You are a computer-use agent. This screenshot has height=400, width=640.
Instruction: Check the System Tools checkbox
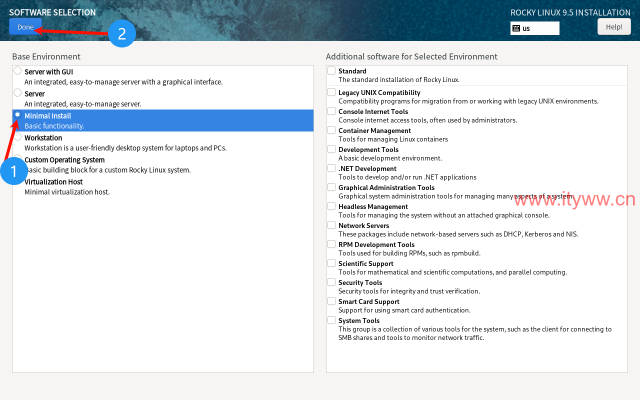point(331,320)
